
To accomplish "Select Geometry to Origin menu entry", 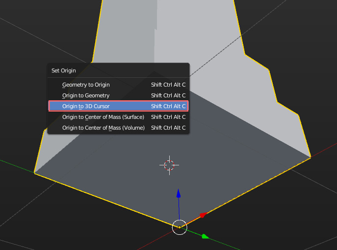I will (118, 85).
